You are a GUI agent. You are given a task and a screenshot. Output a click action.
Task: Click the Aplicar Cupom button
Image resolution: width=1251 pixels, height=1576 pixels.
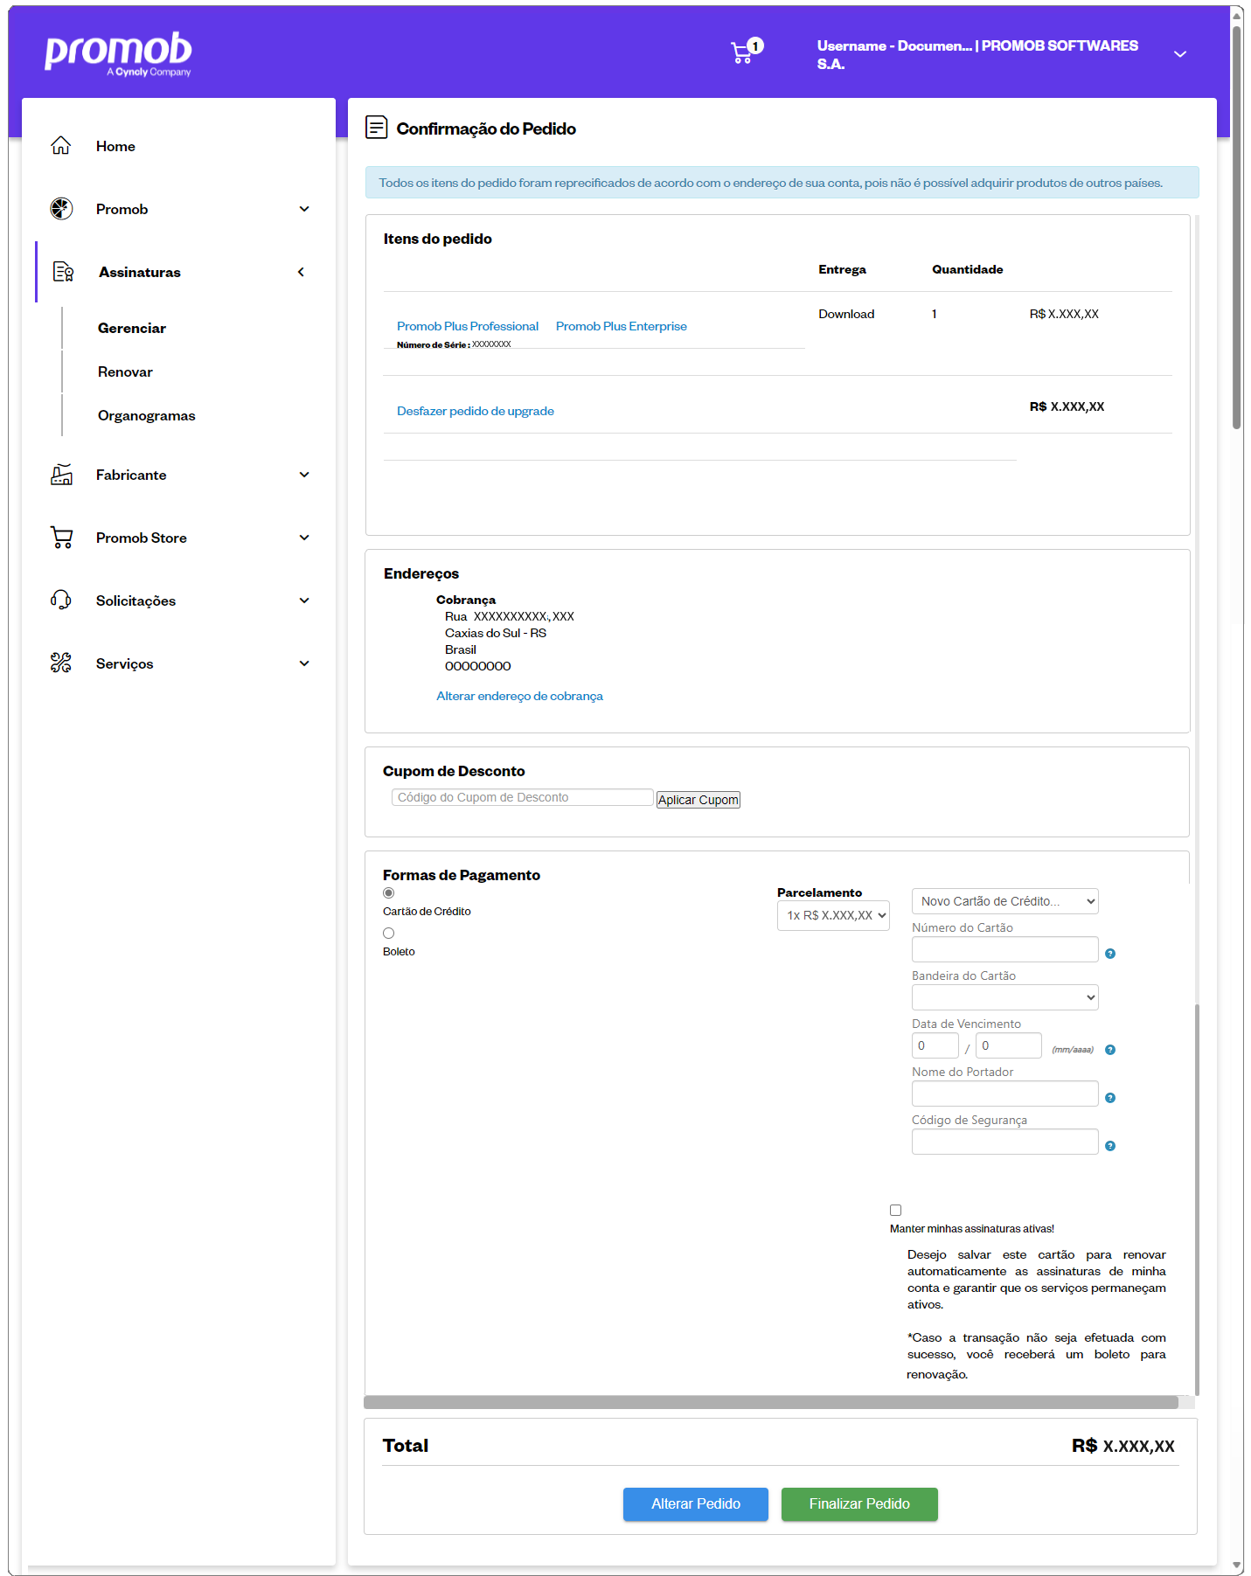pos(698,800)
